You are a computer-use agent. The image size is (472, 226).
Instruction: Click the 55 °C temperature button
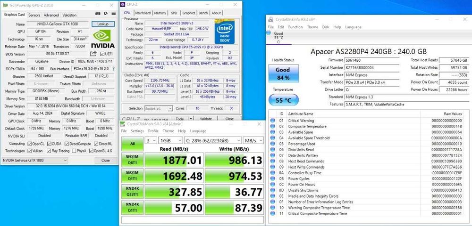pos(283,100)
